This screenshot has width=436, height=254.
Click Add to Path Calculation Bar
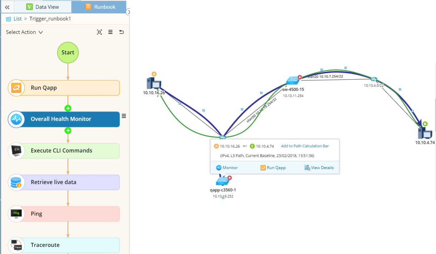305,146
